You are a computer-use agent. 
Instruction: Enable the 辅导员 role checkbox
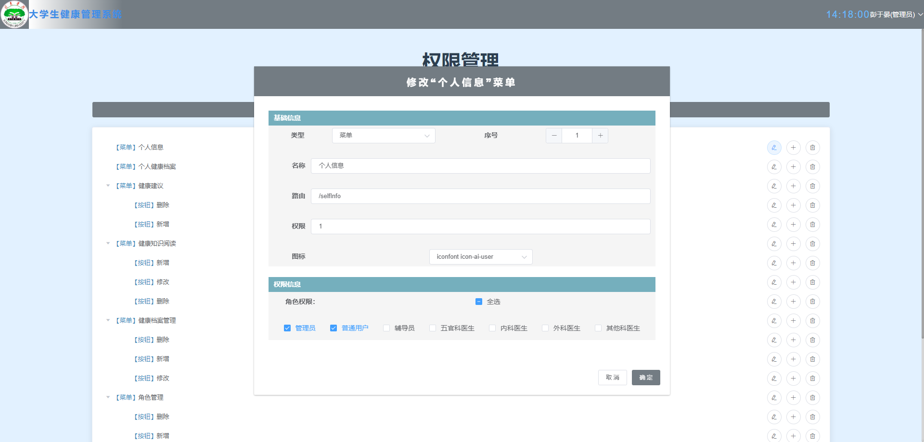click(386, 328)
